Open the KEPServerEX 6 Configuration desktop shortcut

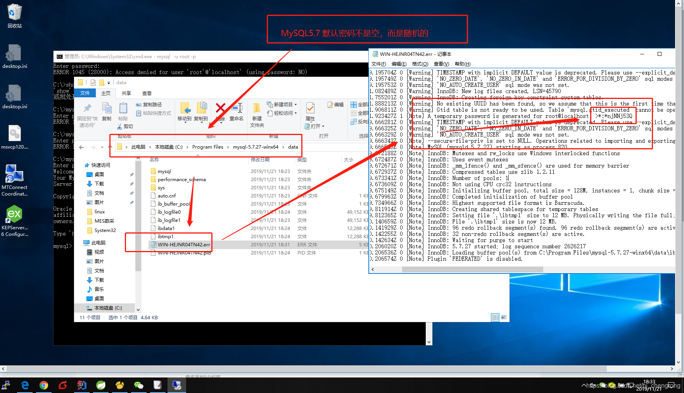click(x=14, y=221)
